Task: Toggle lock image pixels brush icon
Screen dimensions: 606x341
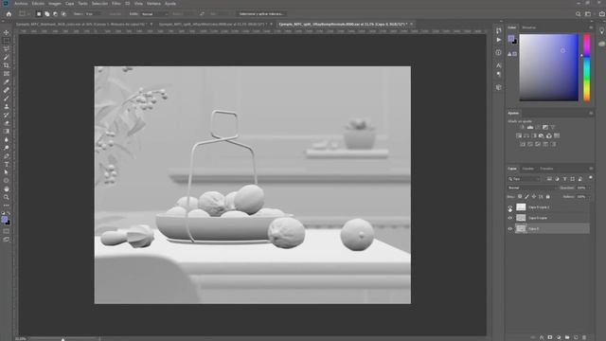Action: [x=526, y=197]
